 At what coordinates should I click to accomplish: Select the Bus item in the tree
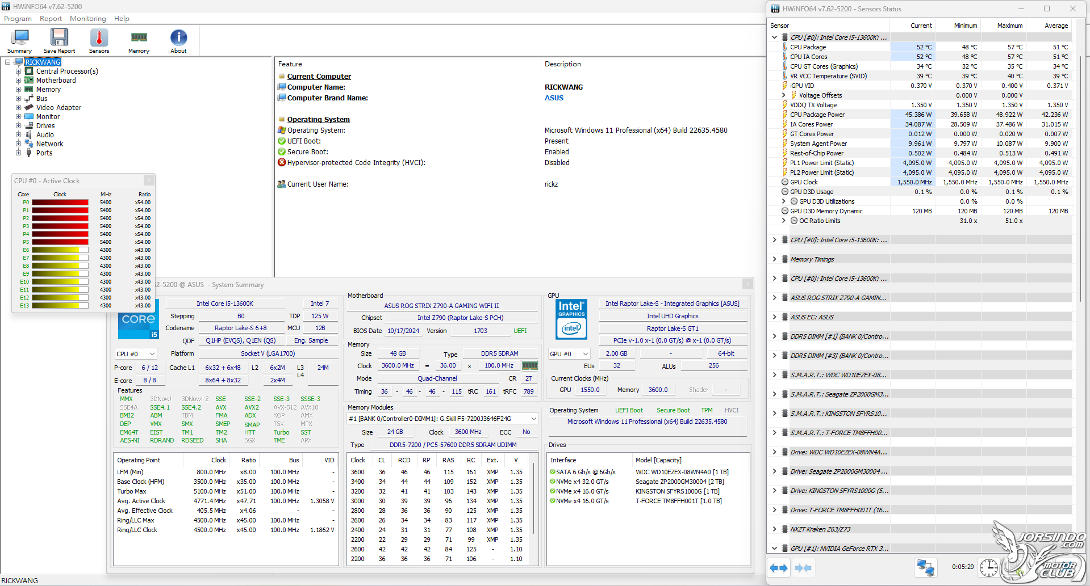[x=42, y=99]
